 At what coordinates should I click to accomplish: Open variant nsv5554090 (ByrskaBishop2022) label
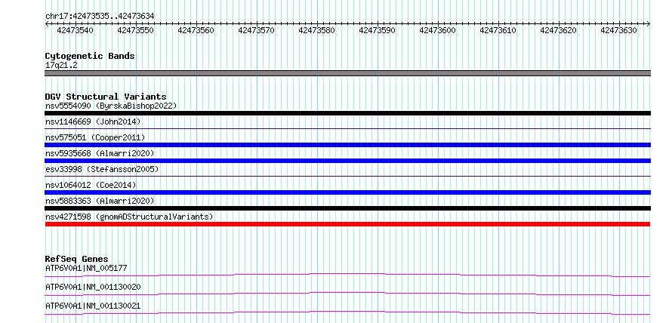pos(111,106)
